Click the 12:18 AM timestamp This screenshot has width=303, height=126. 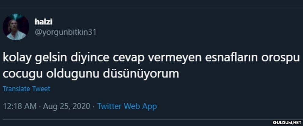(x=20, y=106)
